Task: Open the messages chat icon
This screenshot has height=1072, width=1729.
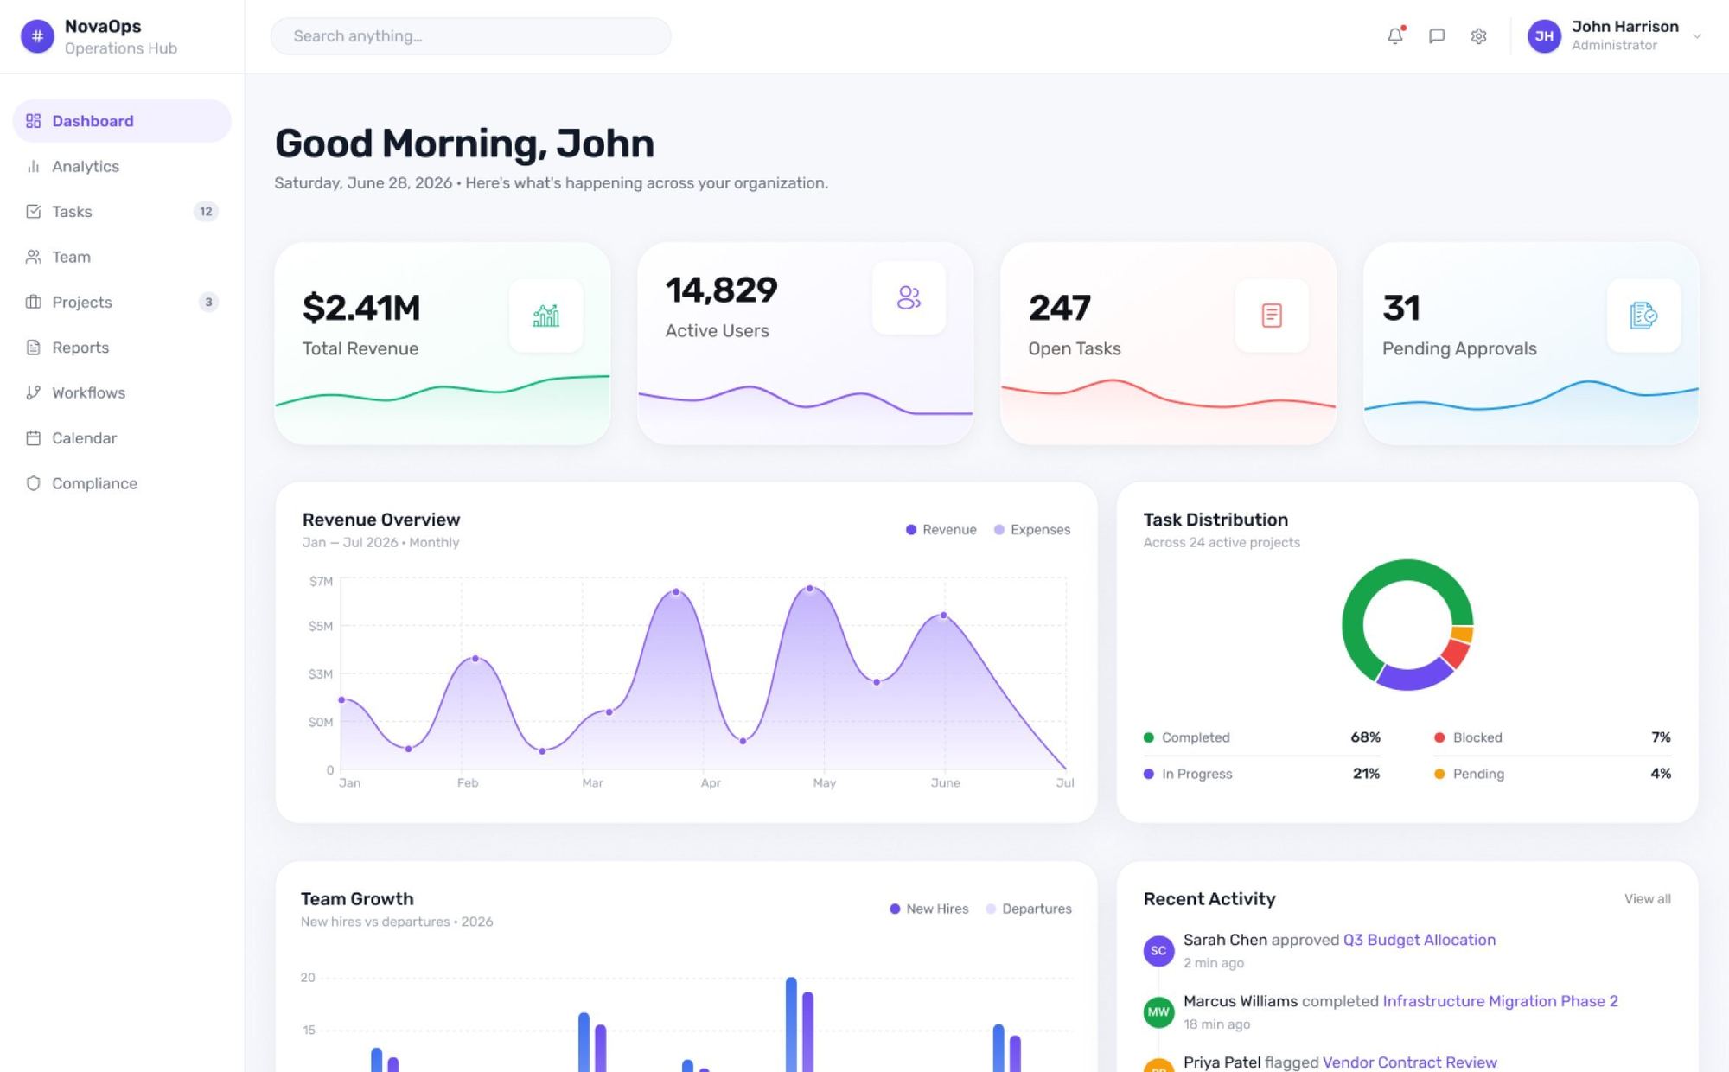Action: click(x=1437, y=36)
